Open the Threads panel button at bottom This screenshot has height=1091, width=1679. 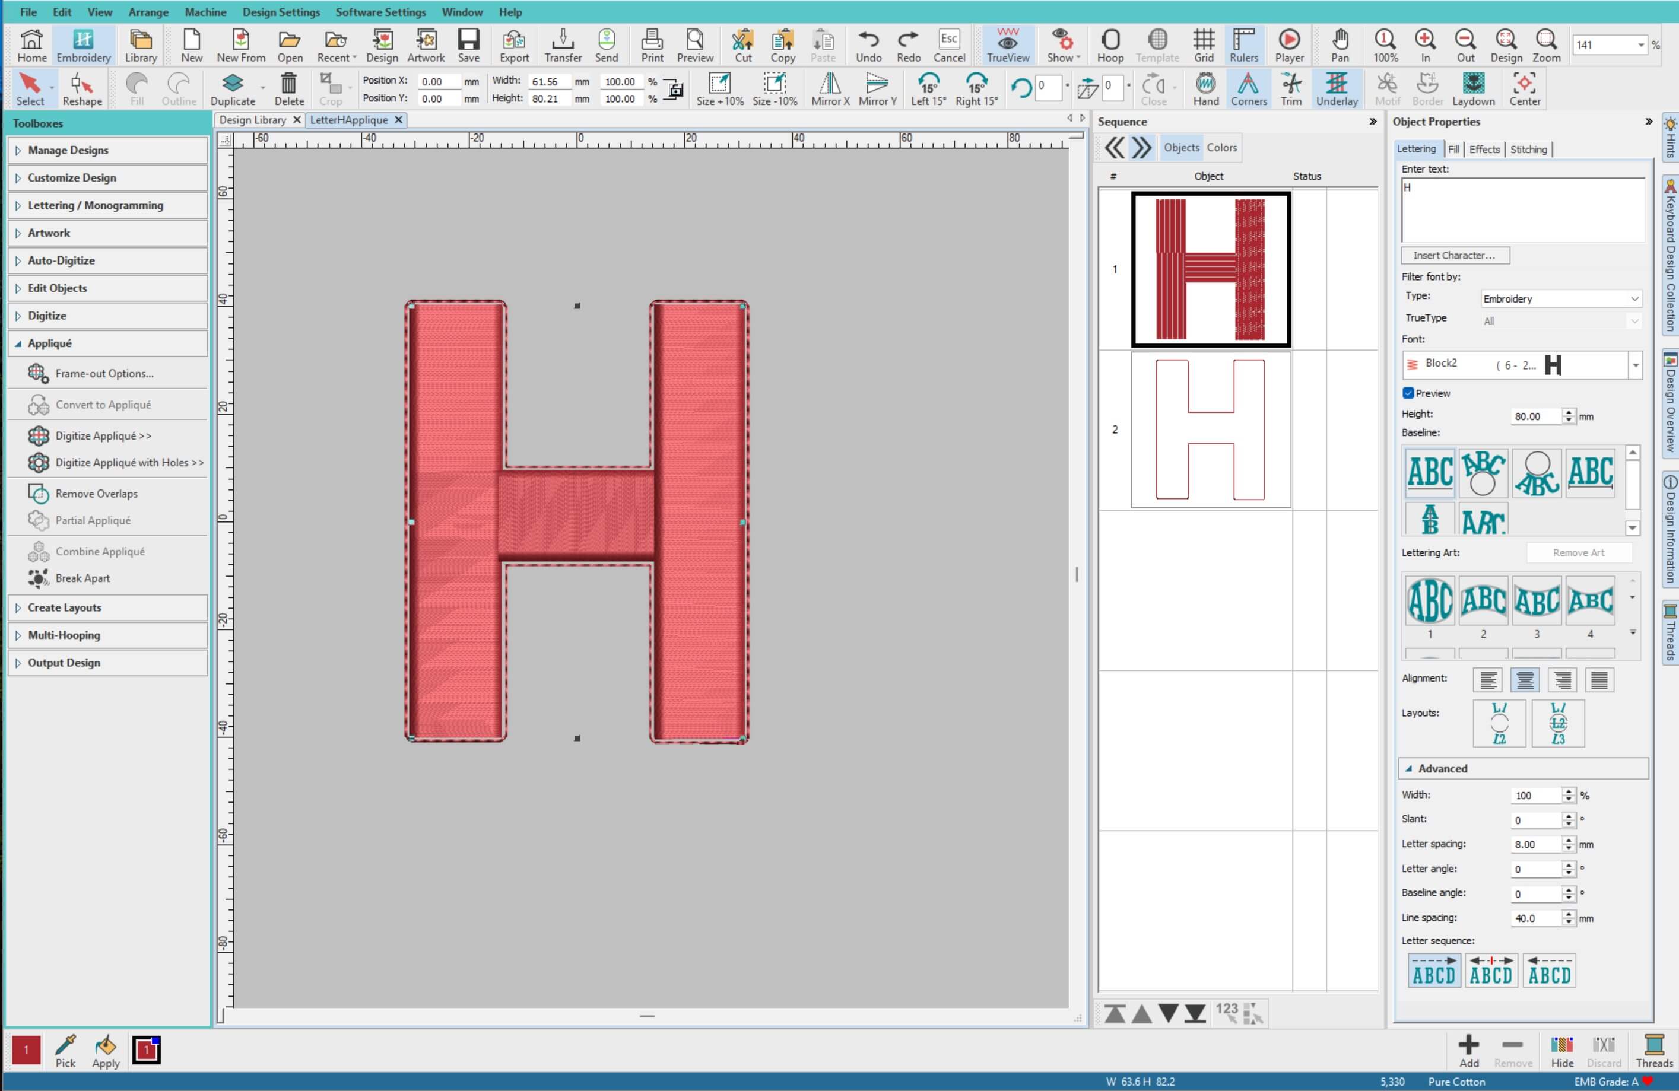point(1653,1051)
